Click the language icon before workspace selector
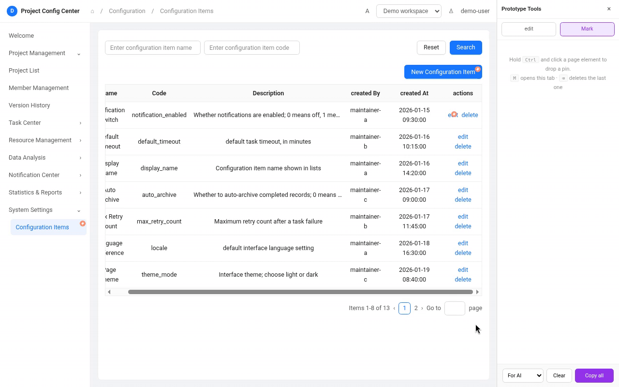 (367, 11)
